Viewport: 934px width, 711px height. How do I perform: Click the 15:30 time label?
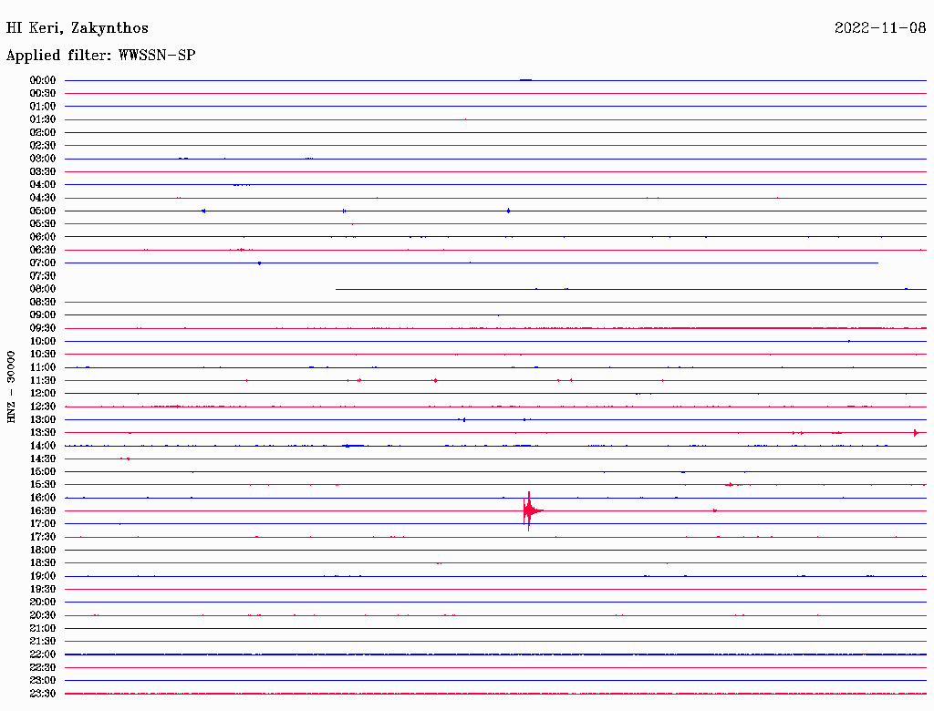pos(43,485)
